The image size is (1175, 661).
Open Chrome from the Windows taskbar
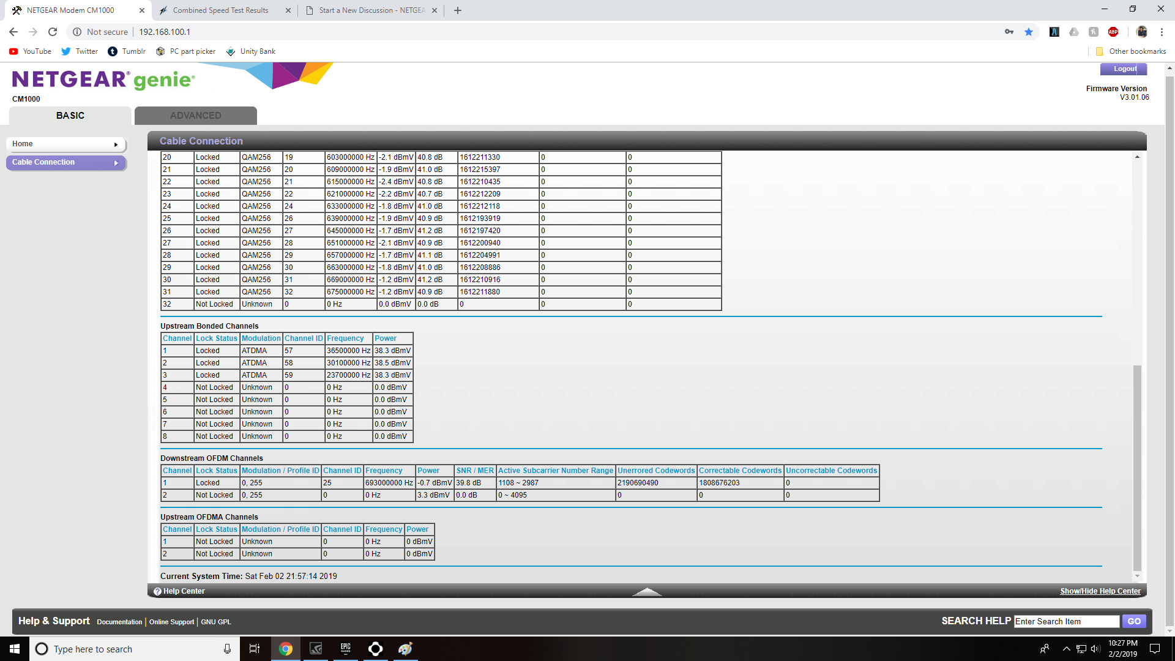click(285, 649)
